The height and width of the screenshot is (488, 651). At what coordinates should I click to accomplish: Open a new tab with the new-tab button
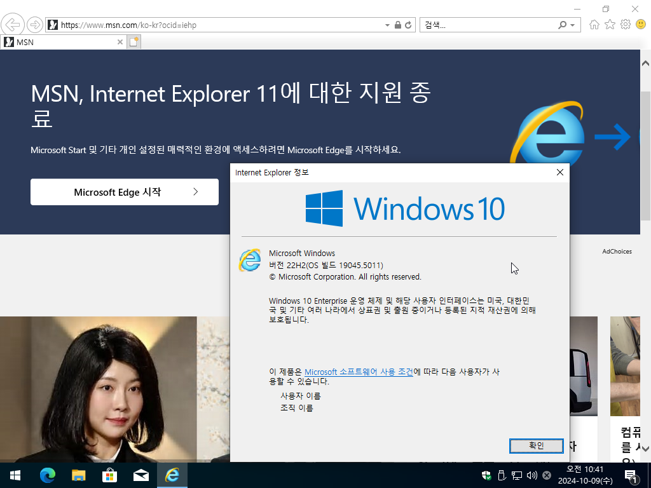(x=134, y=42)
